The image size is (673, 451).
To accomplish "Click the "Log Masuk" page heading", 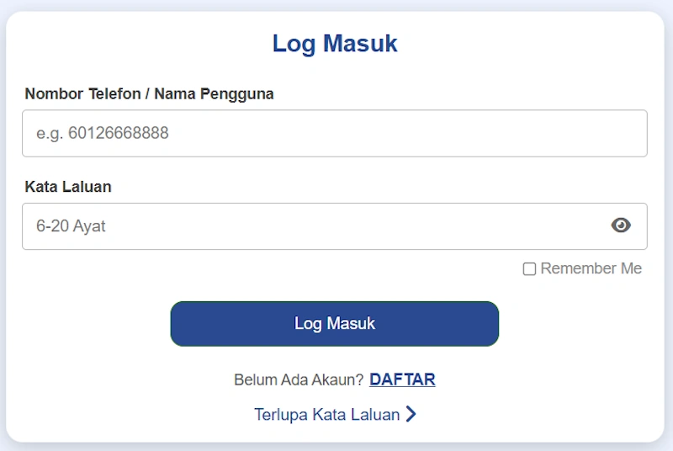I will point(335,44).
